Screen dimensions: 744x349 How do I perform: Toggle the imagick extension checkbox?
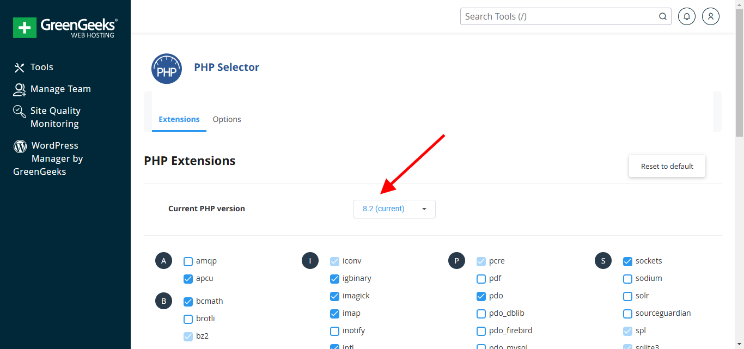[335, 296]
